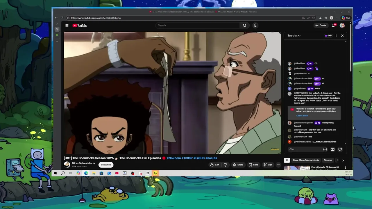Click the Clip button
This screenshot has height=209, width=372.
pyautogui.click(x=268, y=165)
